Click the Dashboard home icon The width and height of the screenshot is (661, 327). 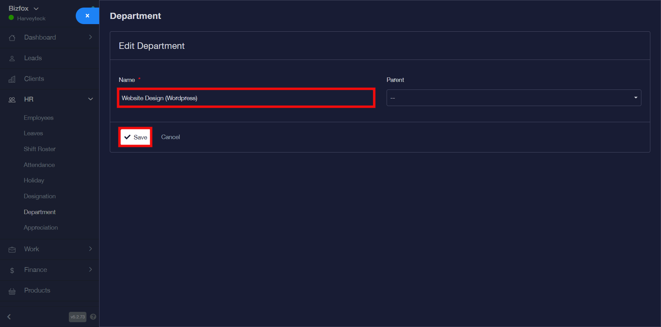pyautogui.click(x=12, y=38)
